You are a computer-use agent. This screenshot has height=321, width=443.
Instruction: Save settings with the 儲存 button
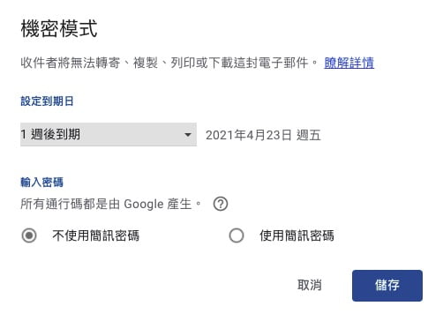tap(387, 286)
